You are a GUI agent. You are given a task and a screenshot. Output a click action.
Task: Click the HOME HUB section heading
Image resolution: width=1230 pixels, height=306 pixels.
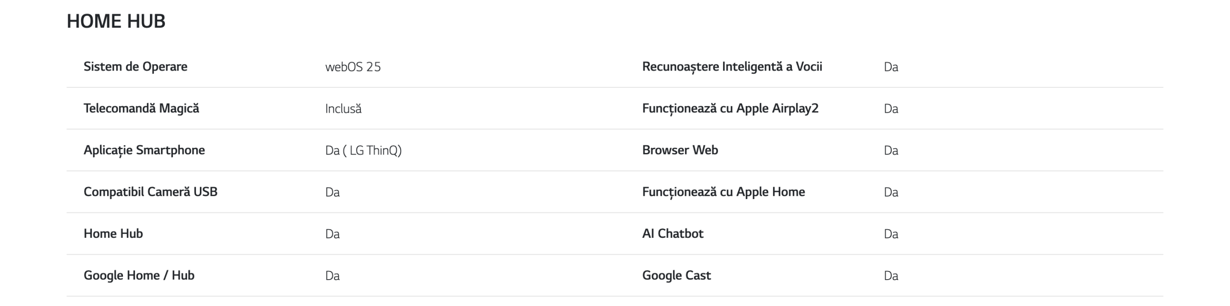[x=116, y=21]
